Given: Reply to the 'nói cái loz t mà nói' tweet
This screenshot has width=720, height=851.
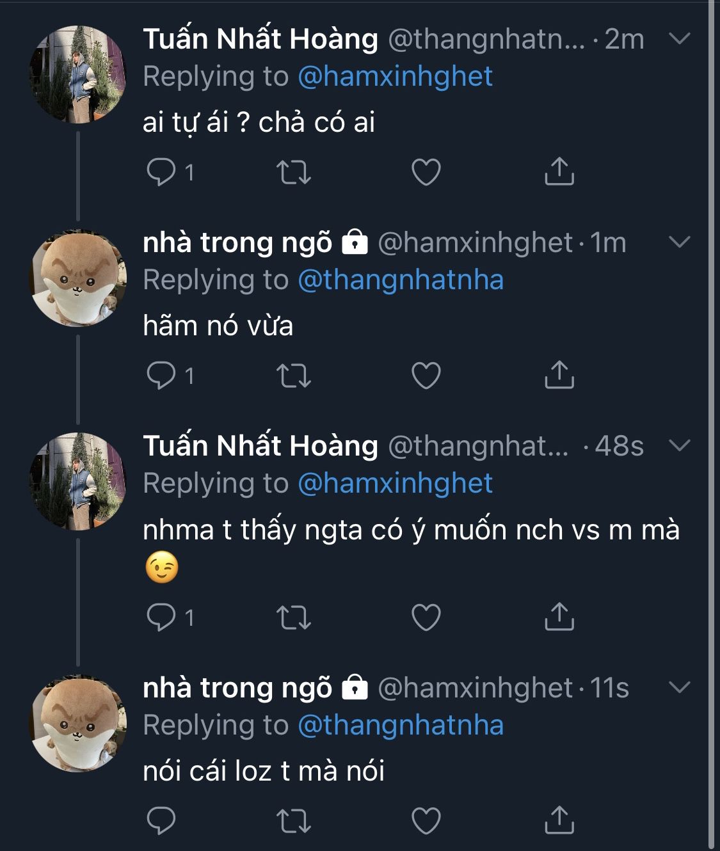Looking at the screenshot, I should 161,821.
